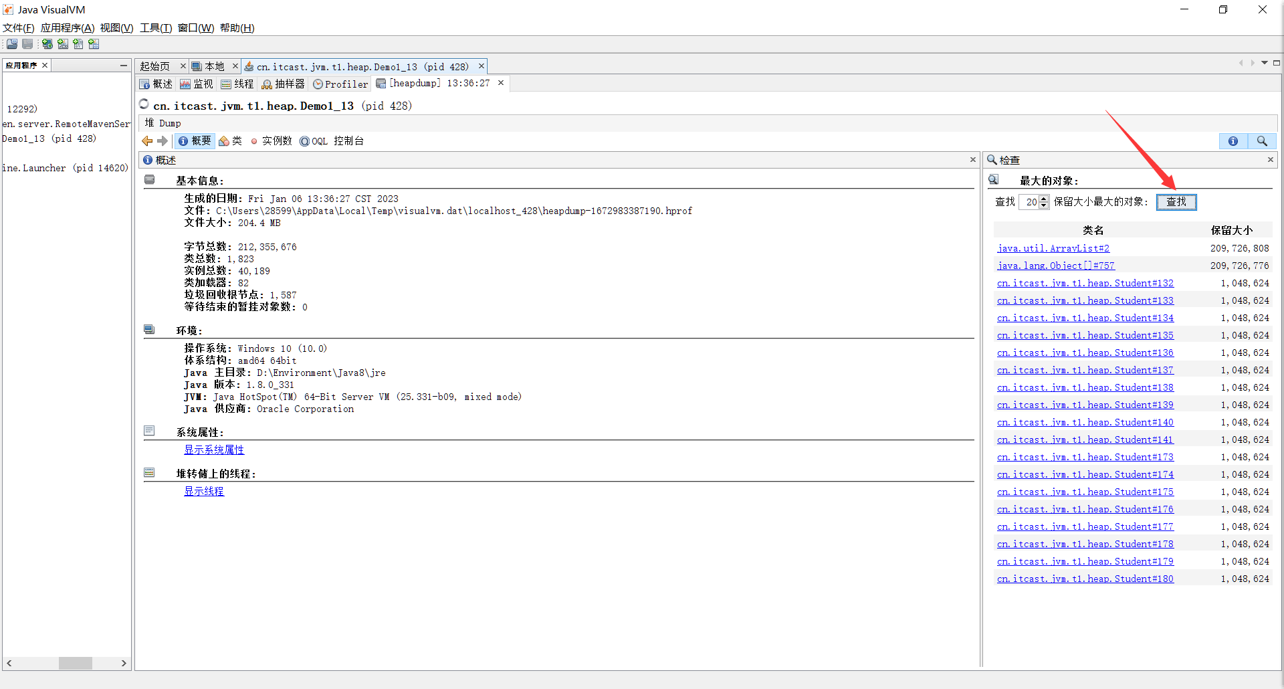
Task: Toggle the info panel button with blue i icon
Action: [x=1233, y=141]
